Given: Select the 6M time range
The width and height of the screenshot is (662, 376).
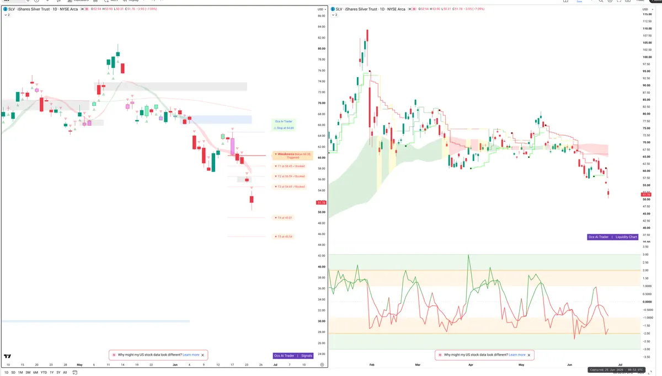Looking at the screenshot, I should tap(36, 373).
